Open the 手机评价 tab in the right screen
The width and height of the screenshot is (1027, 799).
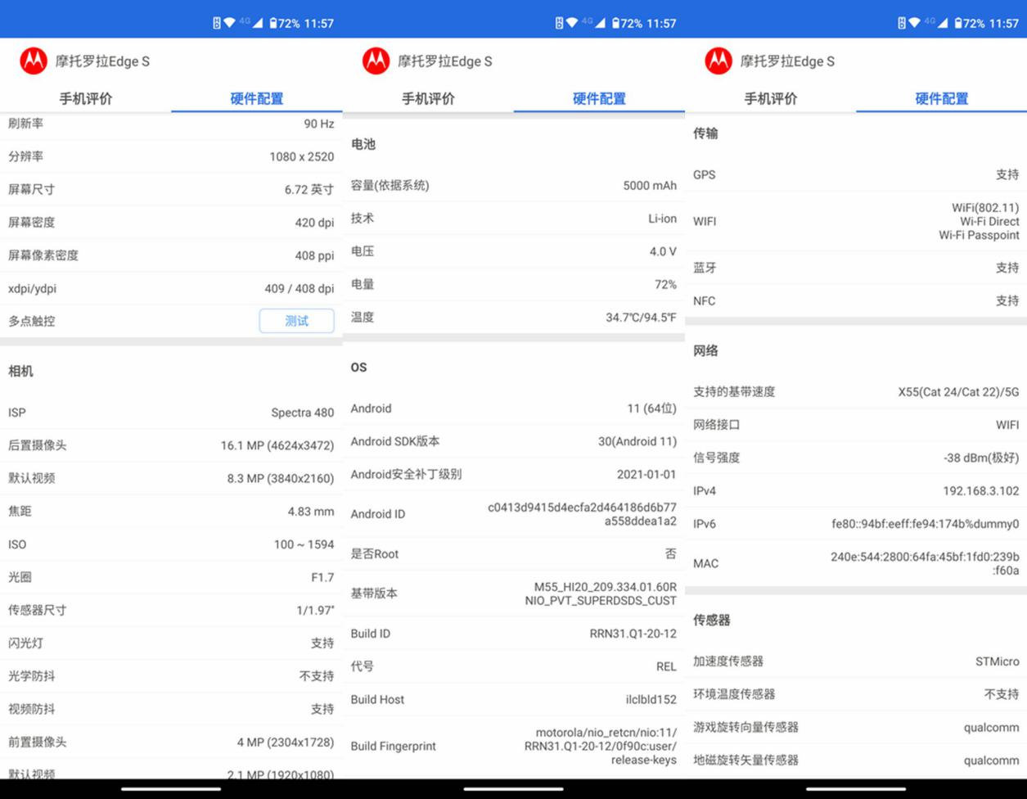771,98
